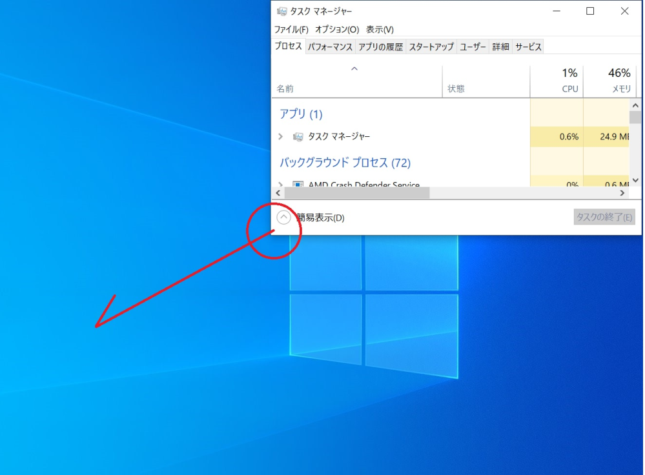Viewport: 645px width, 475px height.
Task: Open the ユーザー tab
Action: coord(473,47)
